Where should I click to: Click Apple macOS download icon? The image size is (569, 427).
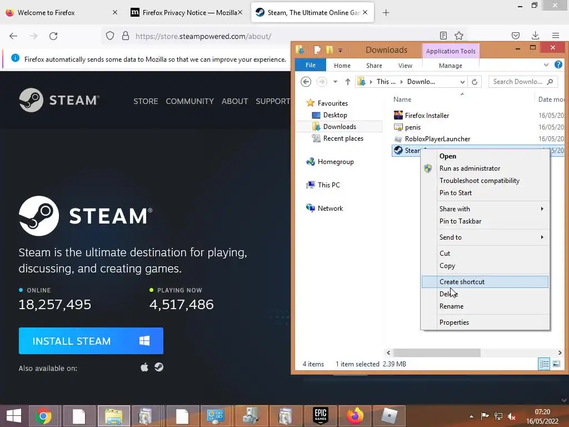click(144, 368)
